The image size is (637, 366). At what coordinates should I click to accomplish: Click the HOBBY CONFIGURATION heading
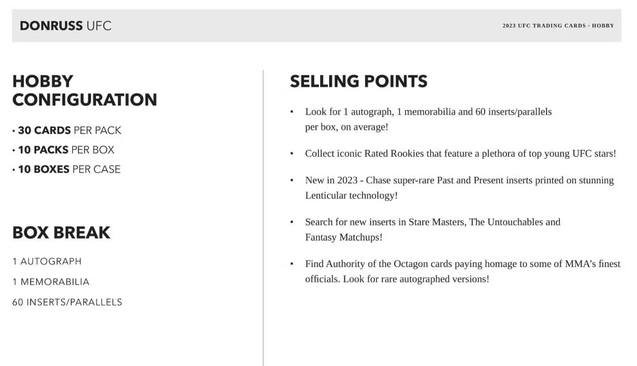[84, 91]
